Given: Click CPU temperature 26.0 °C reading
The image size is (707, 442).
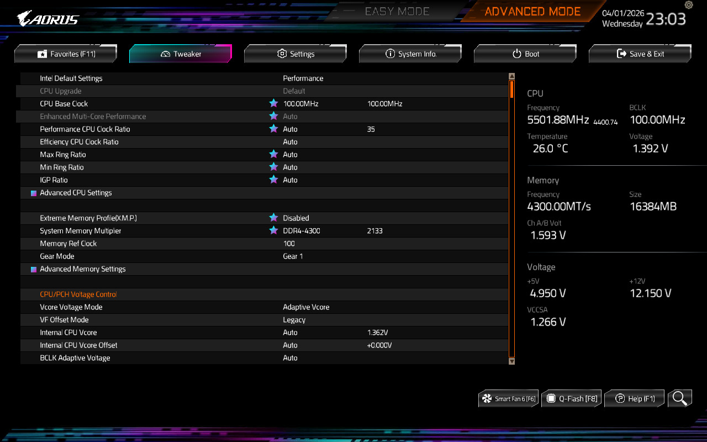Looking at the screenshot, I should (x=550, y=148).
